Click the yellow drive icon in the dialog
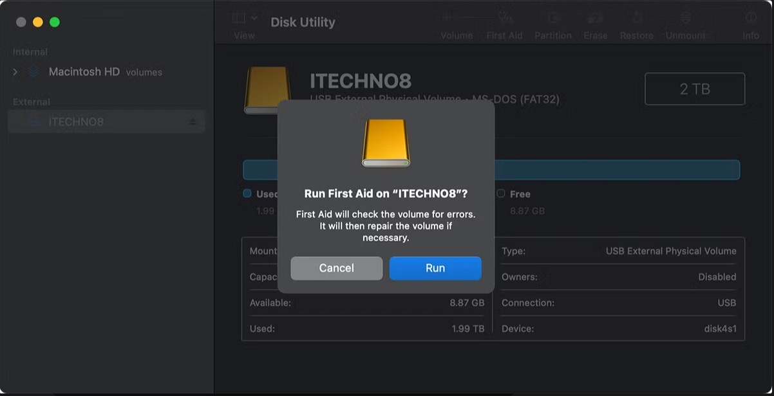Image resolution: width=774 pixels, height=396 pixels. (x=386, y=143)
